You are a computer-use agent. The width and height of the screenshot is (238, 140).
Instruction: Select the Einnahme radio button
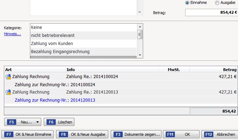(187, 3)
